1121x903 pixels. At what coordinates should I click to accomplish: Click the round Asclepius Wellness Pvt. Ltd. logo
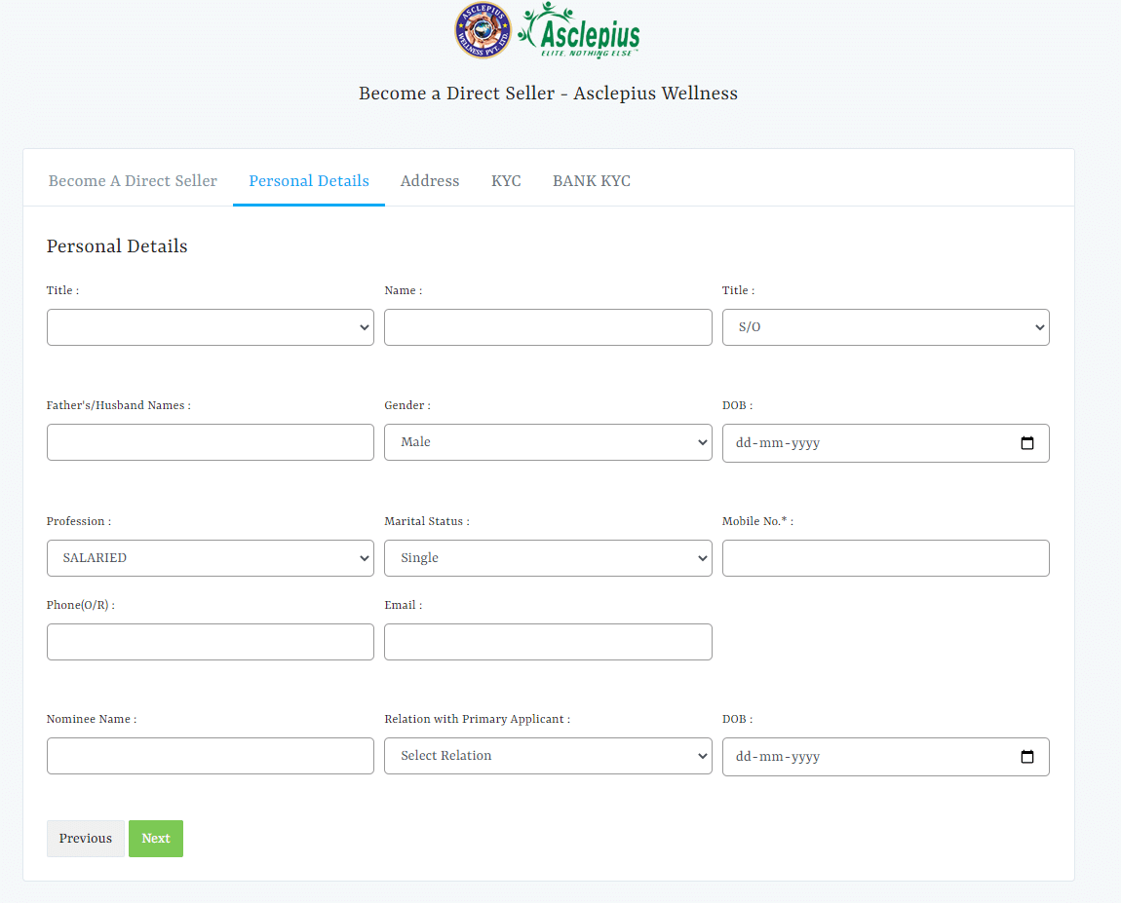(x=483, y=30)
